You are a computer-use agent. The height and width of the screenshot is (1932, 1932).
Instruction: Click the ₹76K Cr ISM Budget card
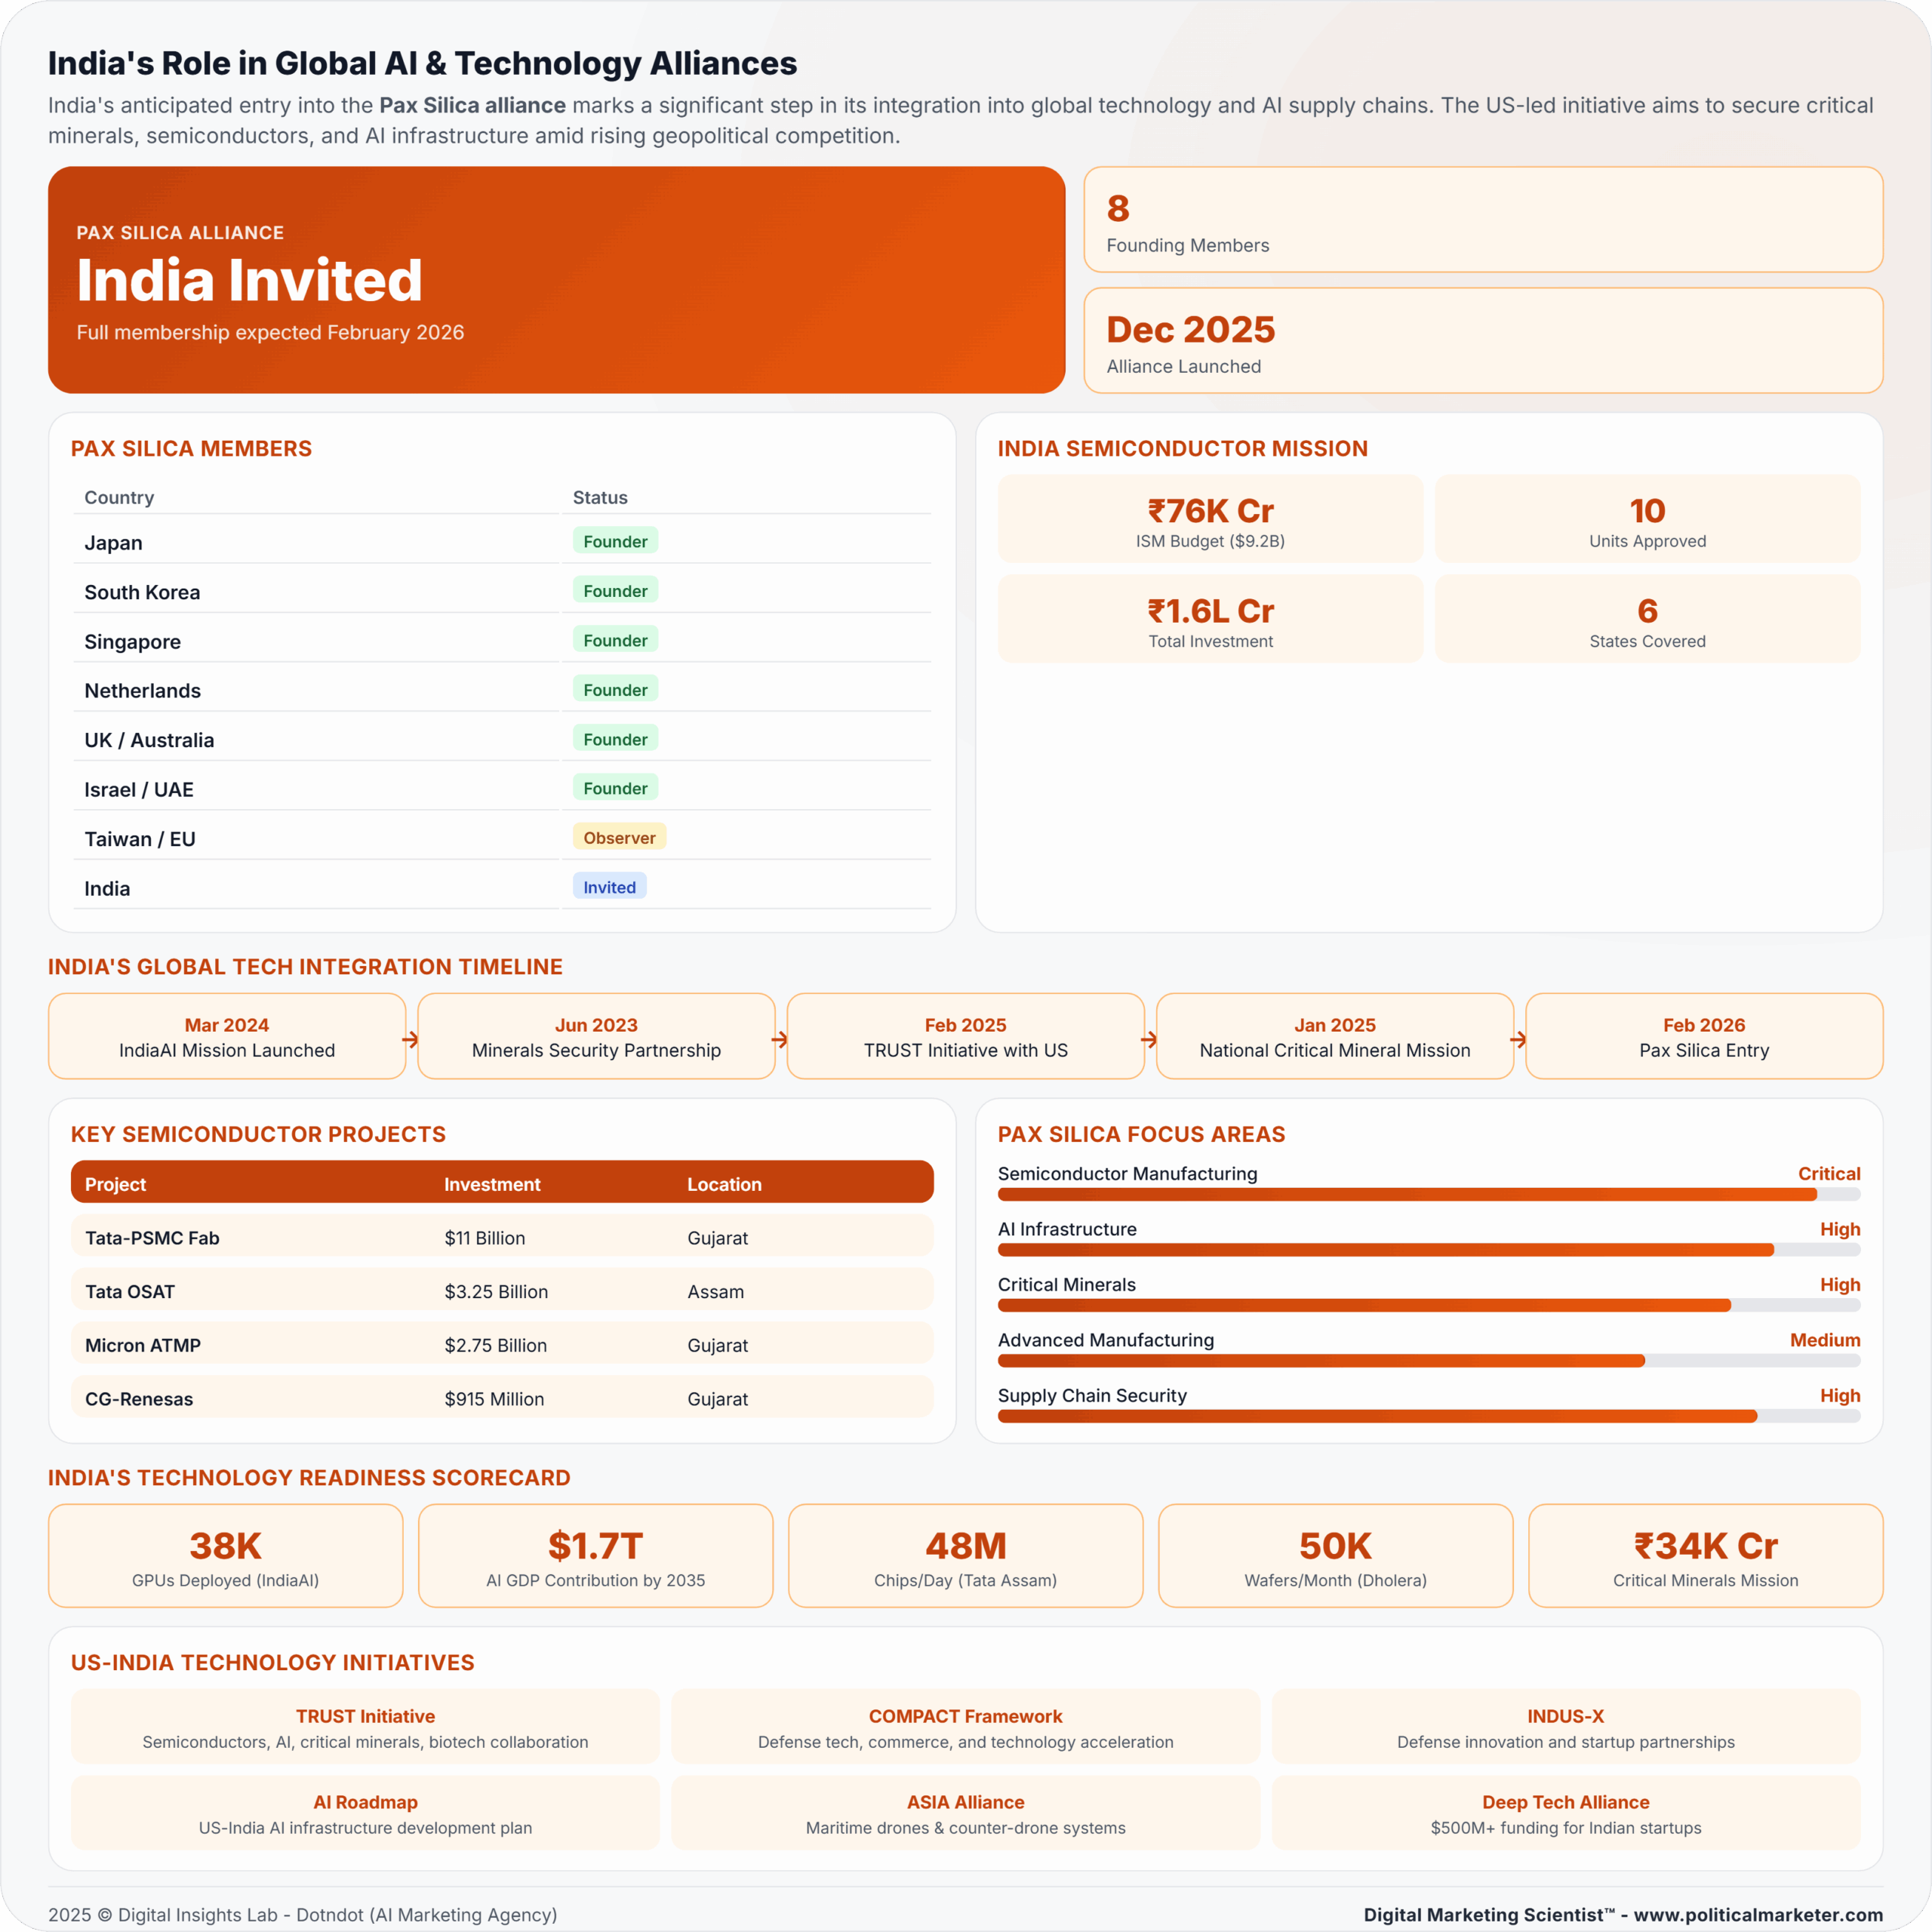click(1210, 519)
